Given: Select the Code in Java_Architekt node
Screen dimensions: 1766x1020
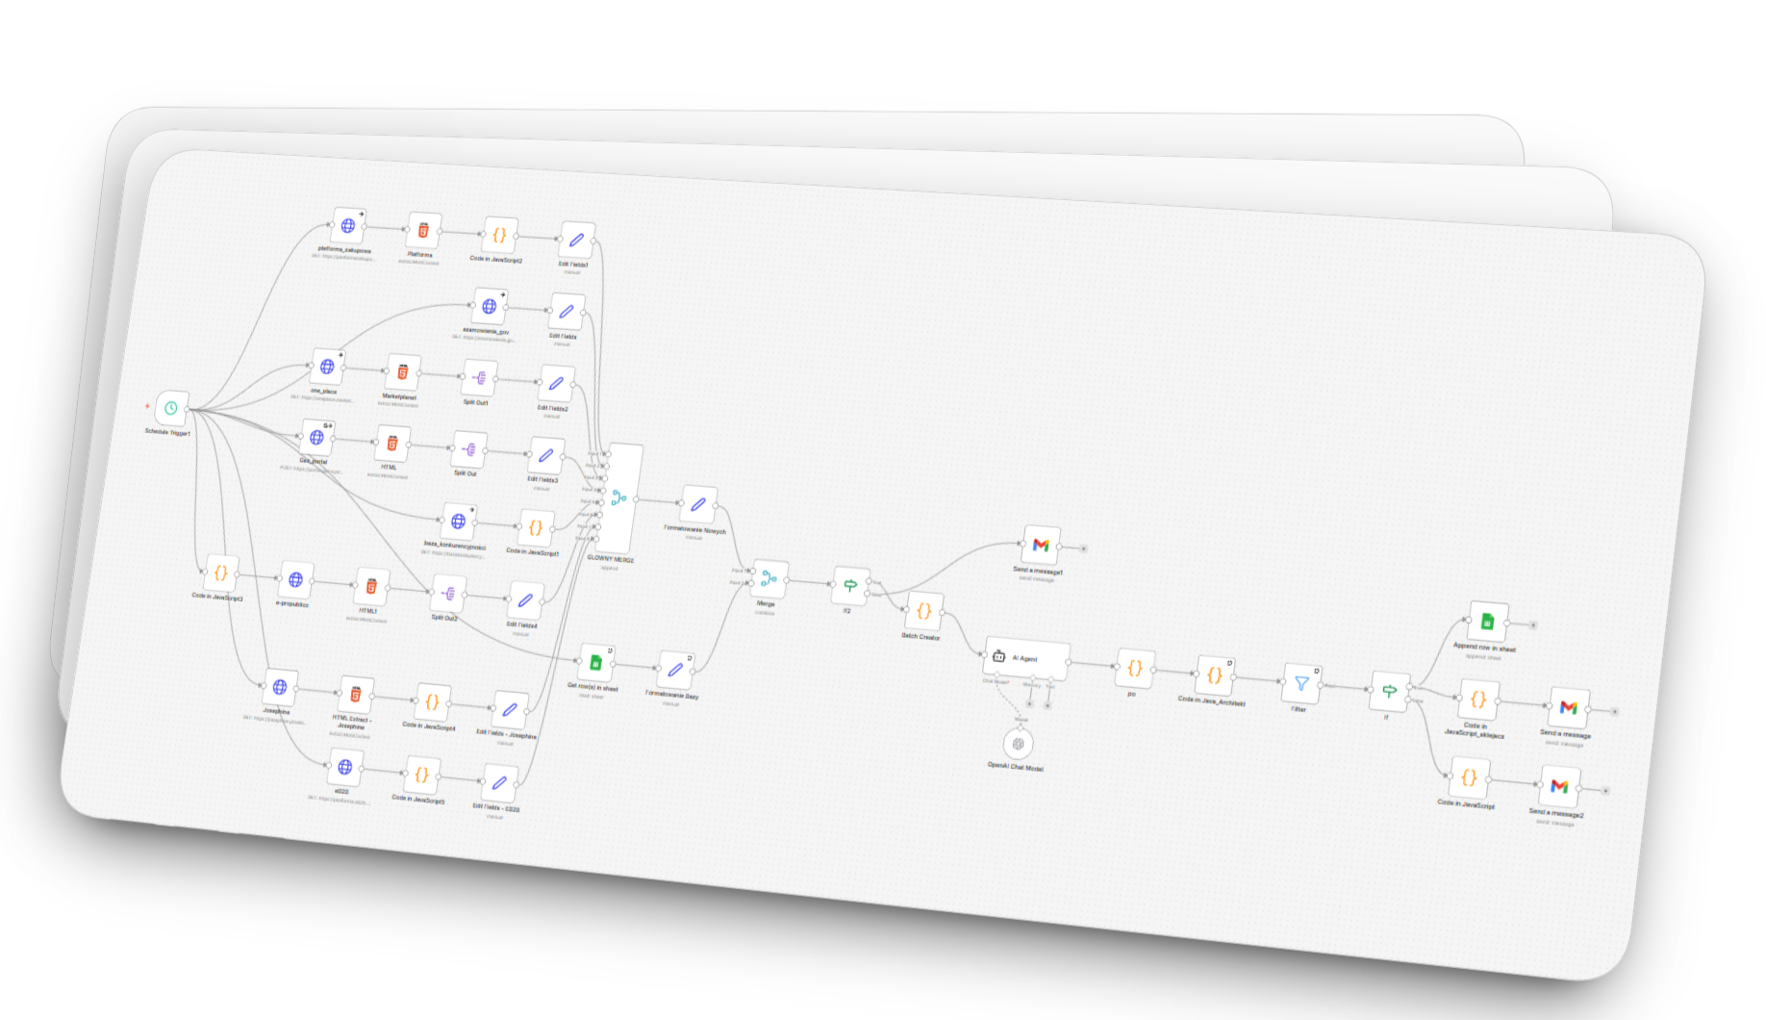Looking at the screenshot, I should pyautogui.click(x=1215, y=676).
